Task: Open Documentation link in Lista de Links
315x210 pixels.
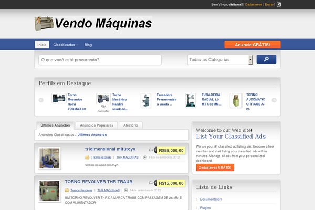Action: click(211, 199)
